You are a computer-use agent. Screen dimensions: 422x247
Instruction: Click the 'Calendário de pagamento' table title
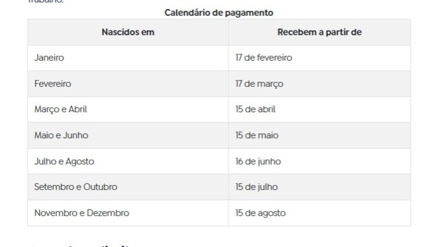[219, 13]
